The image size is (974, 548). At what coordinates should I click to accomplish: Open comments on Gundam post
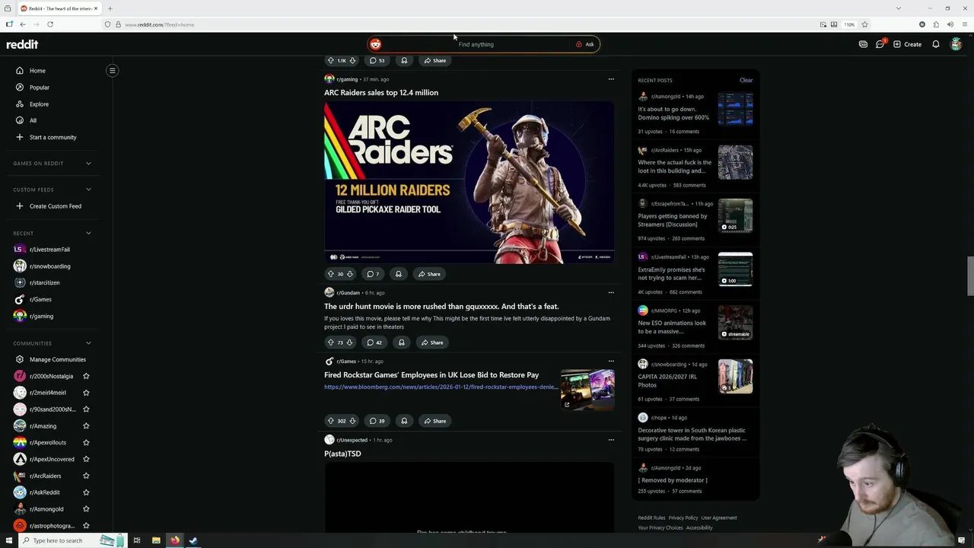[374, 342]
